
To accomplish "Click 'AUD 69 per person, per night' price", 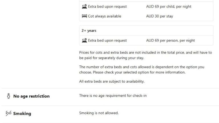I will click(x=170, y=40).
